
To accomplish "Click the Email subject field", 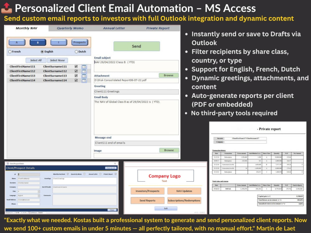I will pyautogui.click(x=137, y=66).
